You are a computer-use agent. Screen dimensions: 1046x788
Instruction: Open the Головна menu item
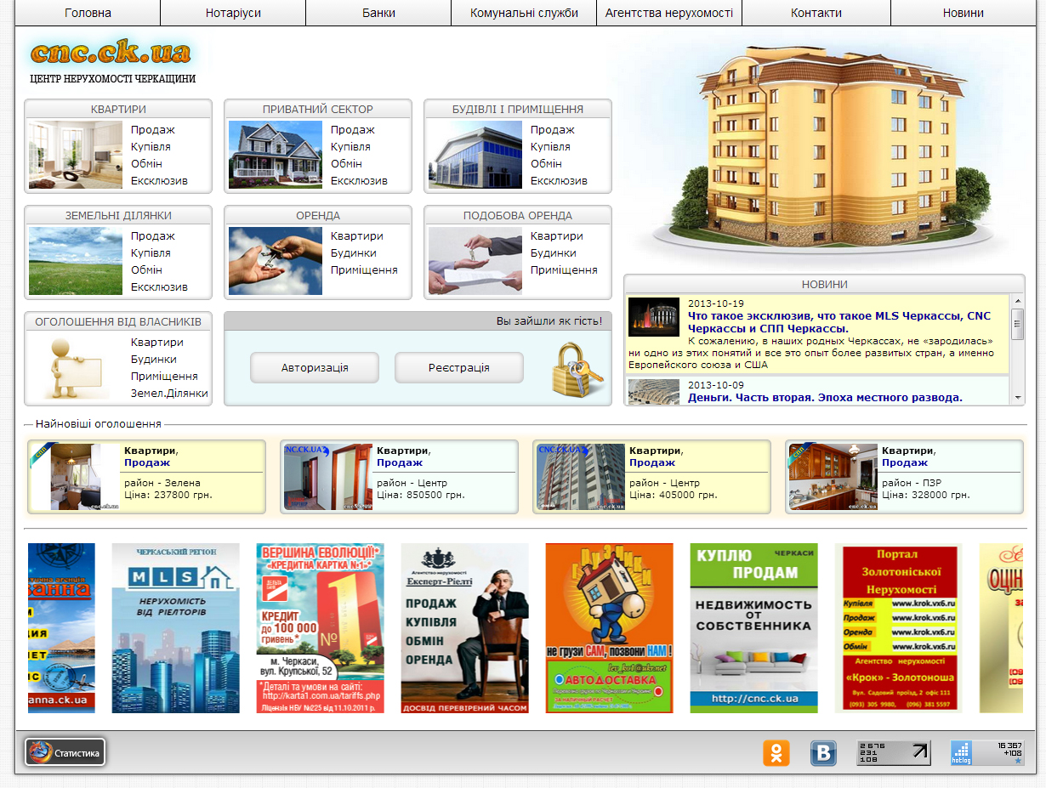[88, 13]
